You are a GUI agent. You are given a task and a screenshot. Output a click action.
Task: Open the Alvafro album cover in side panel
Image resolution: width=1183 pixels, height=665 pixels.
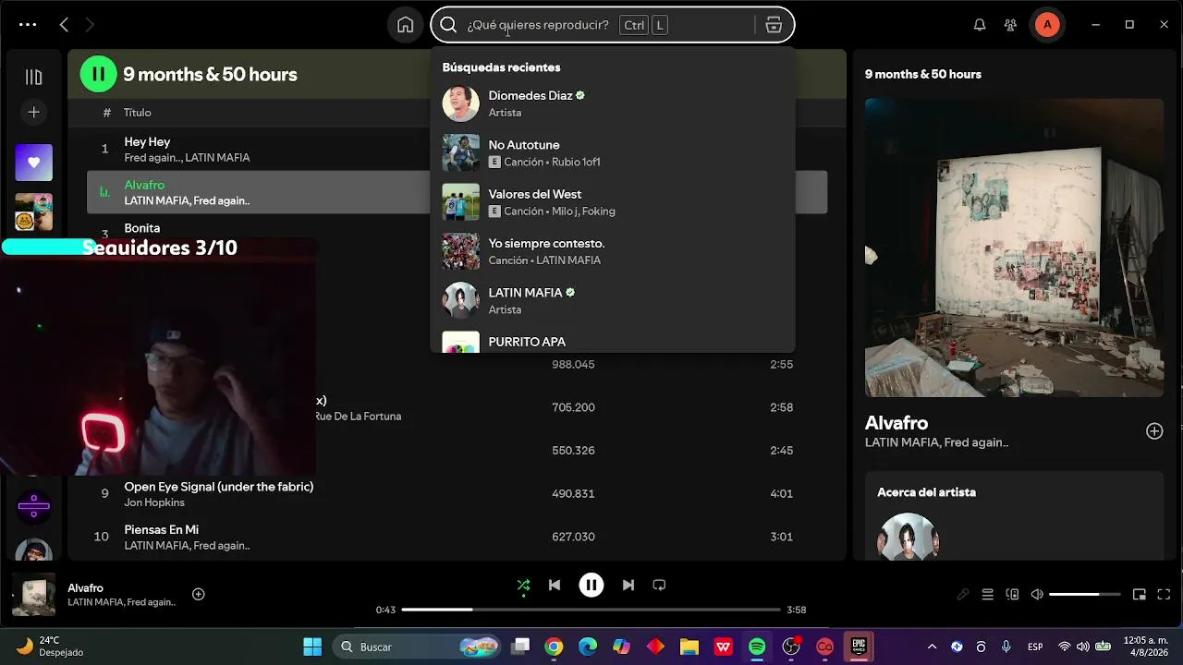[x=1014, y=248]
